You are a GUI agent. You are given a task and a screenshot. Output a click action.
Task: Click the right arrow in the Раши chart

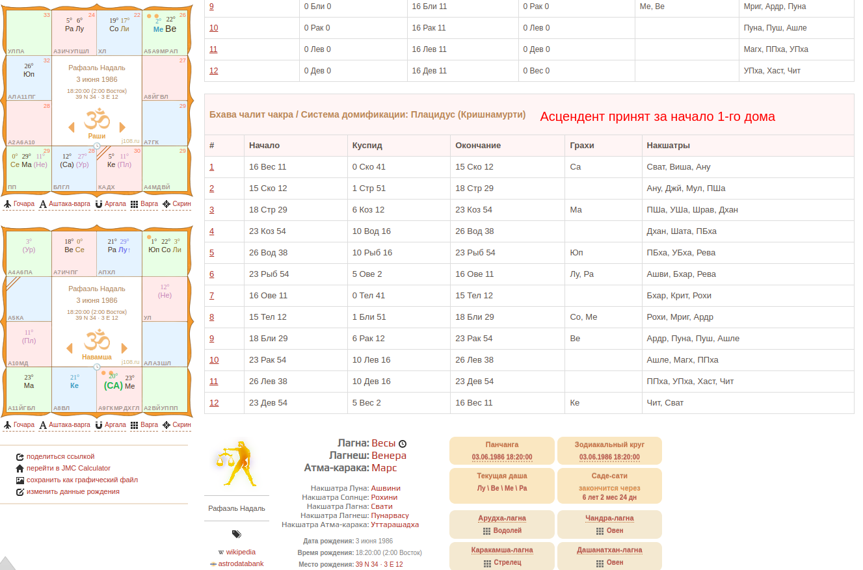[123, 127]
